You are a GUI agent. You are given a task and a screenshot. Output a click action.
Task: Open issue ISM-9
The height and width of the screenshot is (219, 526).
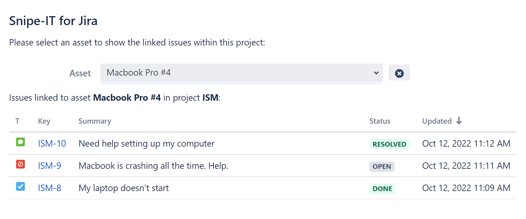point(49,166)
